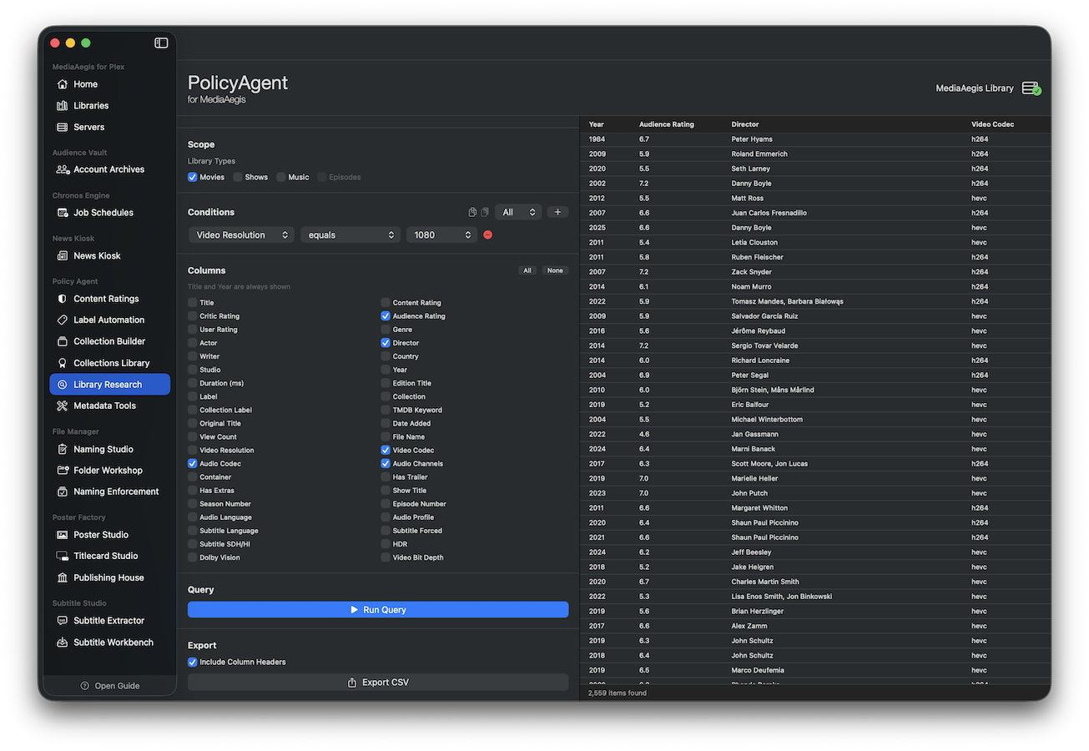Viewport: 1089px width, 751px height.
Task: Click the newspaper icon beside News Kiosk
Action: 63,256
